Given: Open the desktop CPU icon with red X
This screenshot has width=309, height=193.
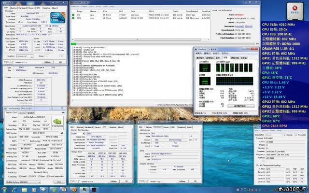Looking at the screenshot, I should pyautogui.click(x=295, y=11).
